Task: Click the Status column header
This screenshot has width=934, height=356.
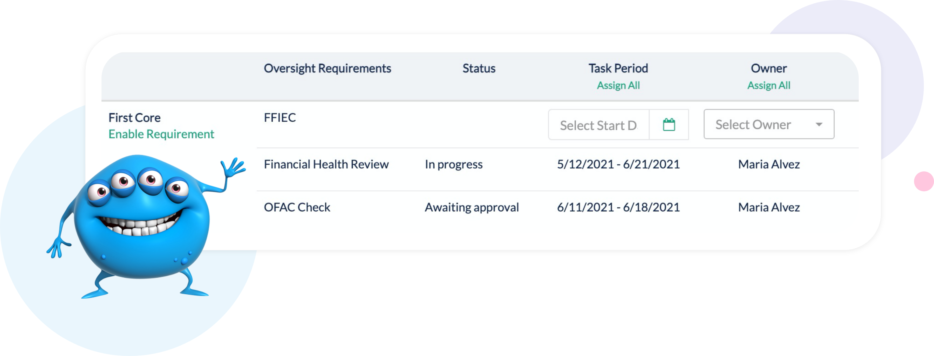Action: (479, 68)
